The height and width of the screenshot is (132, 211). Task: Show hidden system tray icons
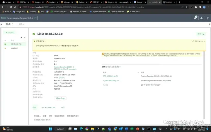click(166, 129)
